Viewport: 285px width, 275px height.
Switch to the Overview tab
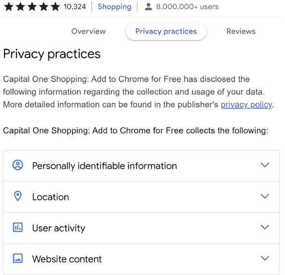pos(89,31)
